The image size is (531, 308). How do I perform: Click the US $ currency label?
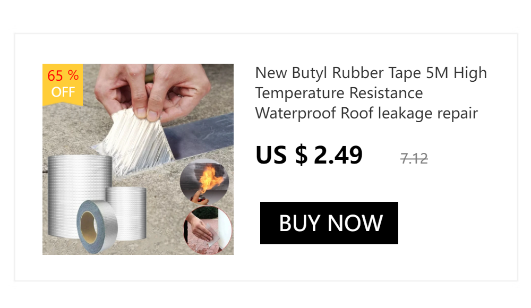click(281, 155)
